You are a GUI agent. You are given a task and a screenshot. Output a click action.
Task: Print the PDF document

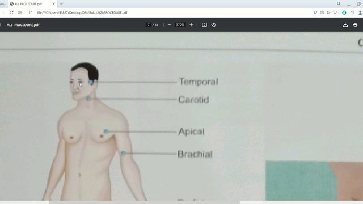[x=355, y=25]
